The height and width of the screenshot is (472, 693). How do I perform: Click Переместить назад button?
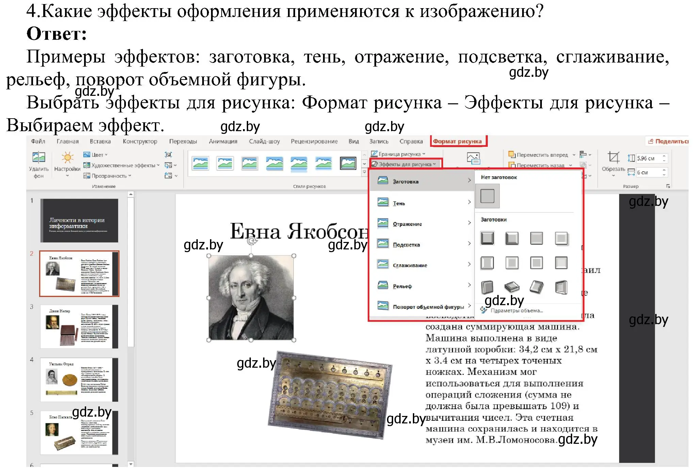click(536, 165)
